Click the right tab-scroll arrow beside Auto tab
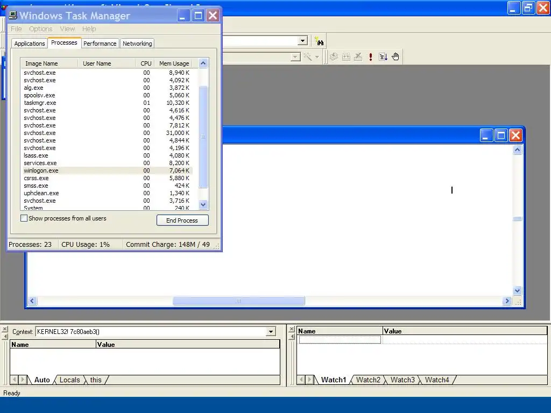The image size is (551, 413). pos(23,380)
